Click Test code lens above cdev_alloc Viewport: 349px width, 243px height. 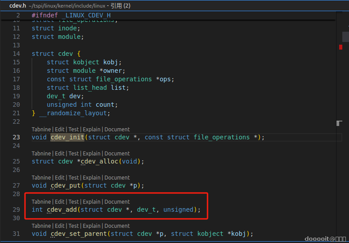74,154
